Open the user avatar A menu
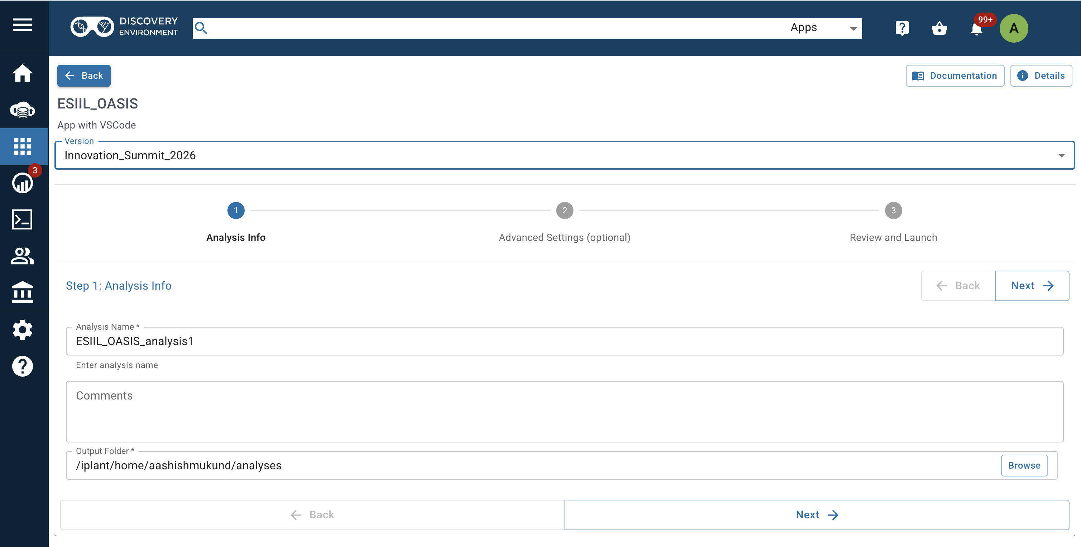 pos(1013,28)
